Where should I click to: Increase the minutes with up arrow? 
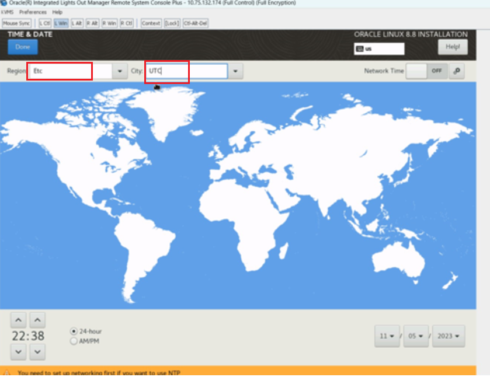[37, 320]
